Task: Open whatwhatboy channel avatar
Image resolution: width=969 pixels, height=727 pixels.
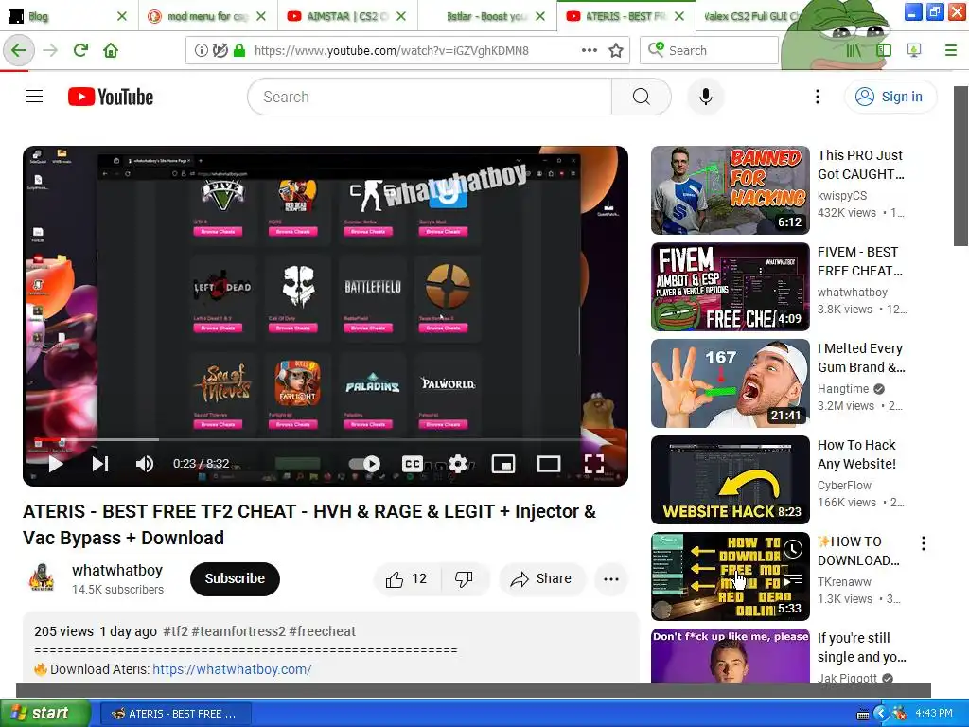Action: pos(41,578)
